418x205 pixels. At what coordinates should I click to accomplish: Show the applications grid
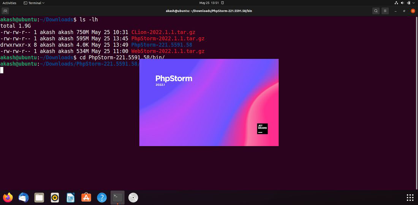[x=410, y=197]
